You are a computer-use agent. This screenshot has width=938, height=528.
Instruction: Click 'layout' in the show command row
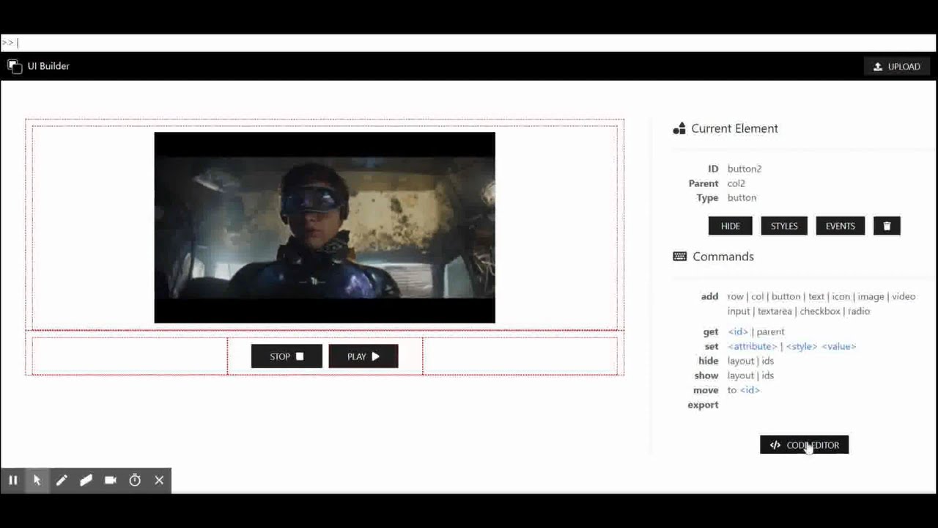(x=741, y=375)
